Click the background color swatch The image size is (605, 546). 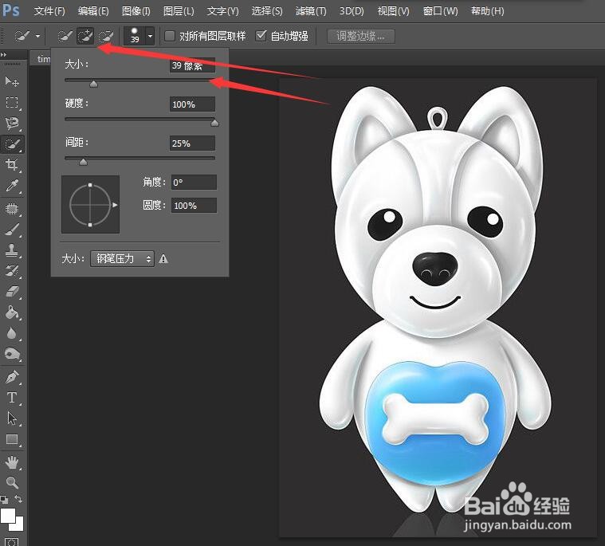coord(18,526)
